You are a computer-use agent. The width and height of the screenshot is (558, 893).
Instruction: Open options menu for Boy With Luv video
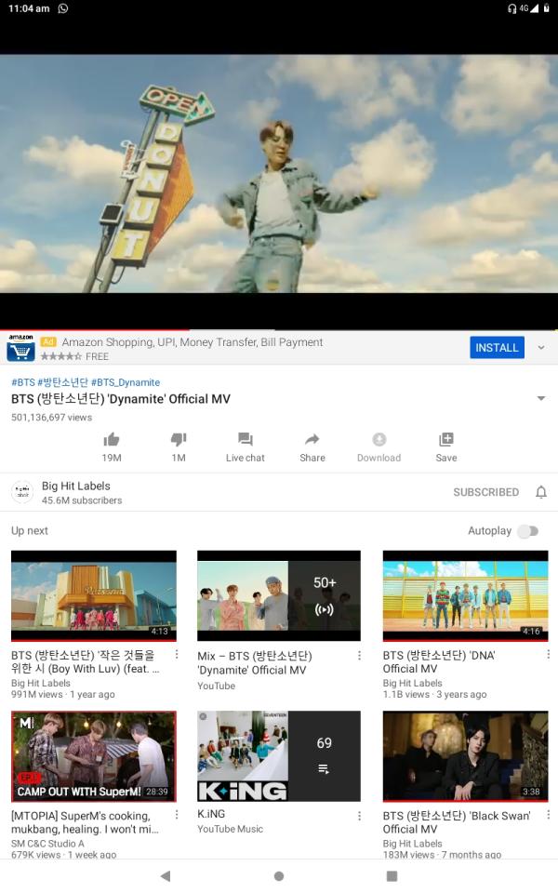coord(177,654)
